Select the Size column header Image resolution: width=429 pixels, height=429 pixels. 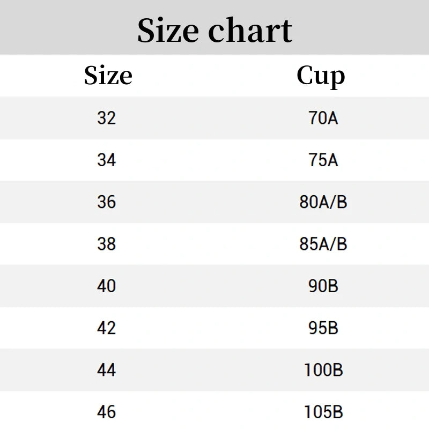point(108,75)
